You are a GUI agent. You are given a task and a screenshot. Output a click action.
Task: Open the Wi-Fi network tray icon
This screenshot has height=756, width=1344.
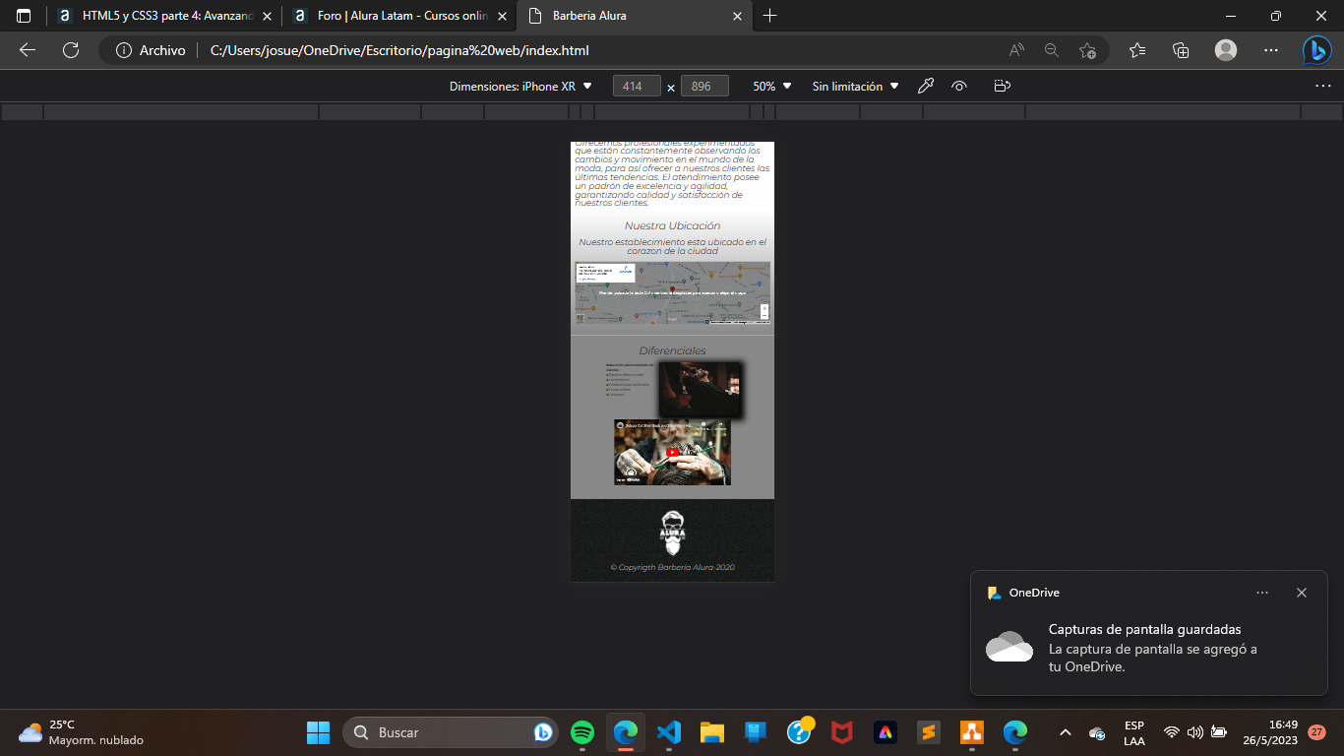(1172, 732)
